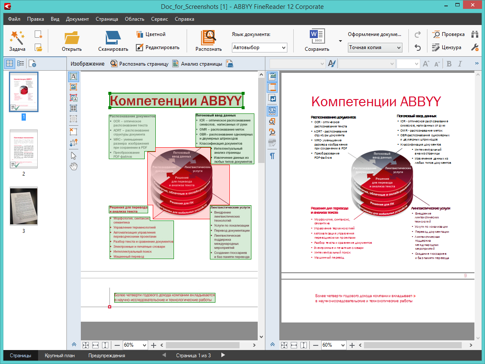The width and height of the screenshot is (485, 364).
Task: Select the reorder areas tool
Action: point(73,143)
